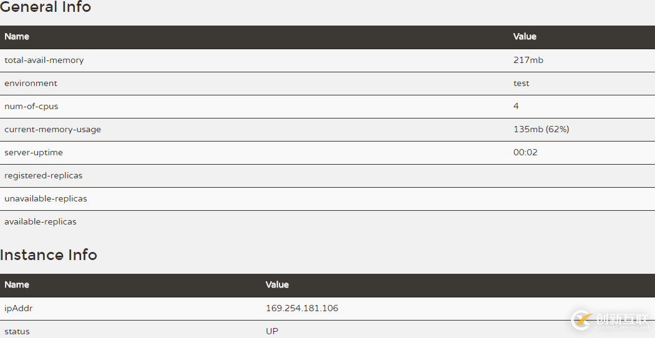The height and width of the screenshot is (338, 655).
Task: Select the 135mb (62%) usage value
Action: tap(541, 130)
